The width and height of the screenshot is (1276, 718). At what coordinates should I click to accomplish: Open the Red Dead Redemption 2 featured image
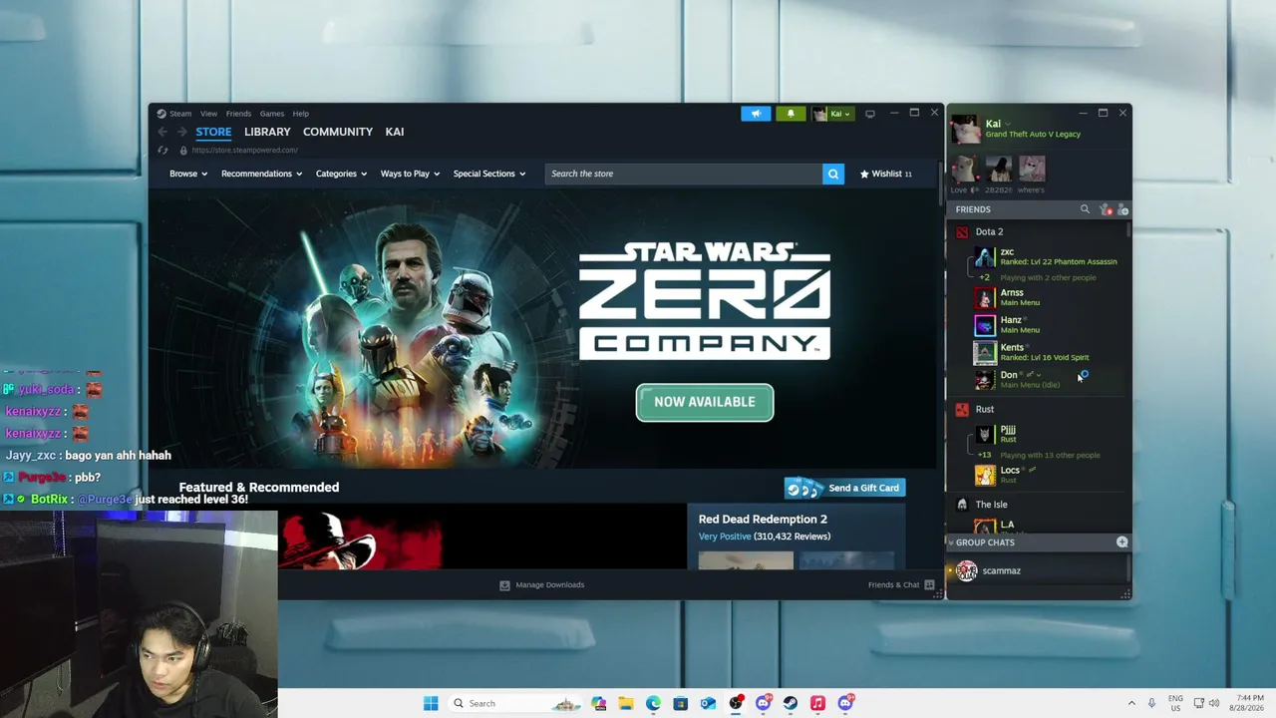click(x=482, y=538)
